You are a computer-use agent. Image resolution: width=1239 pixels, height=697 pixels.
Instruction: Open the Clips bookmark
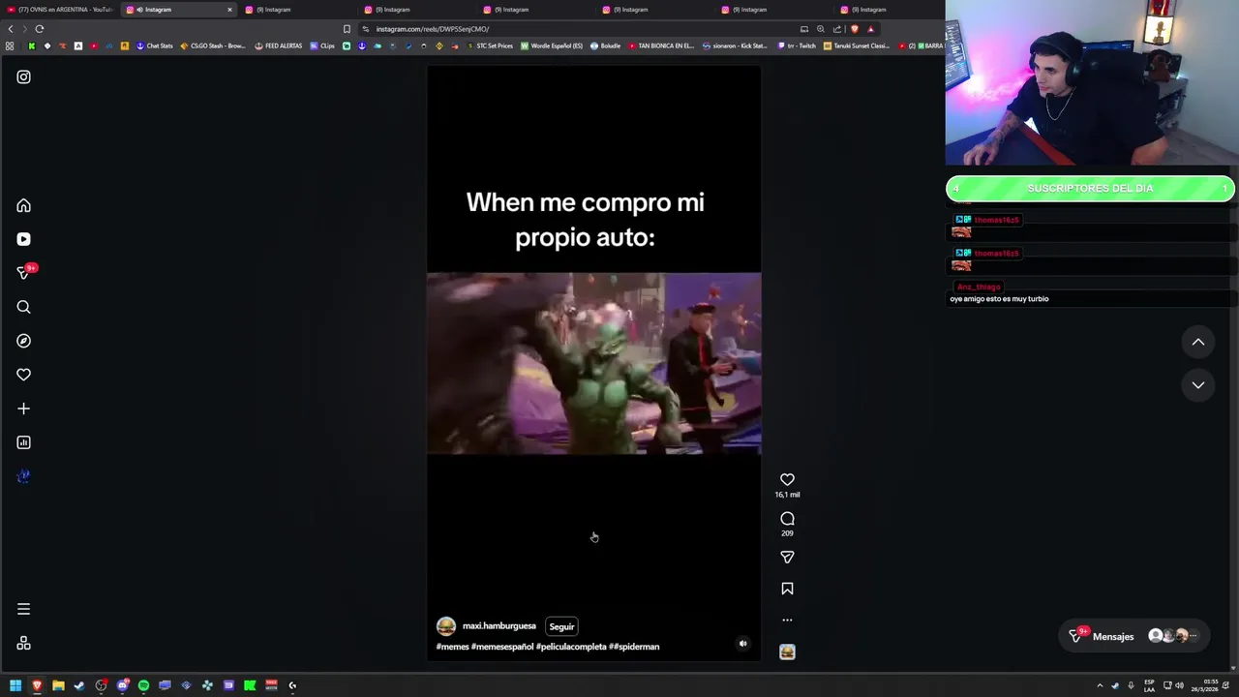pyautogui.click(x=322, y=45)
